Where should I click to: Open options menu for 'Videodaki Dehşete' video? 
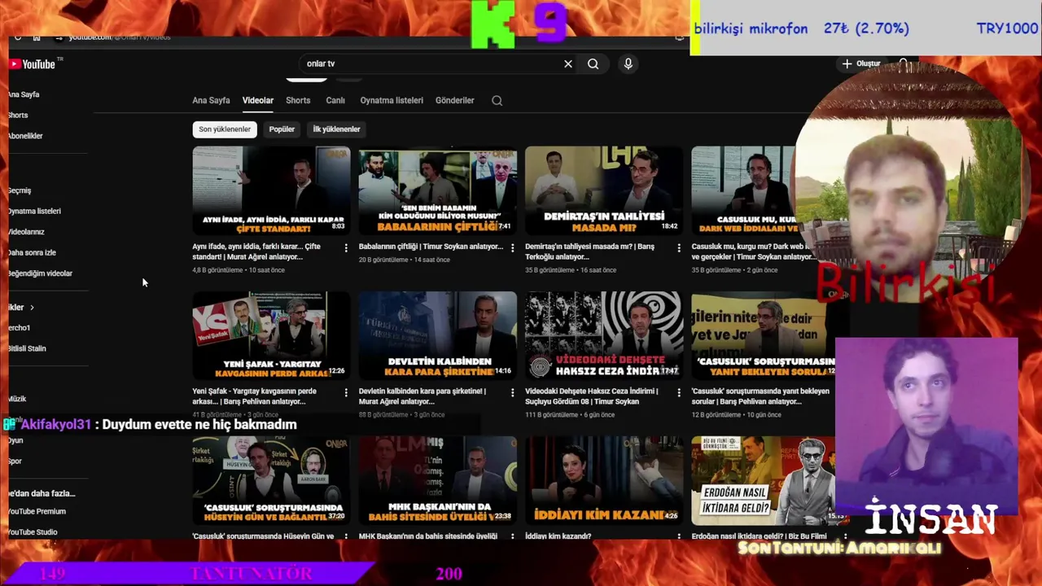coord(679,392)
